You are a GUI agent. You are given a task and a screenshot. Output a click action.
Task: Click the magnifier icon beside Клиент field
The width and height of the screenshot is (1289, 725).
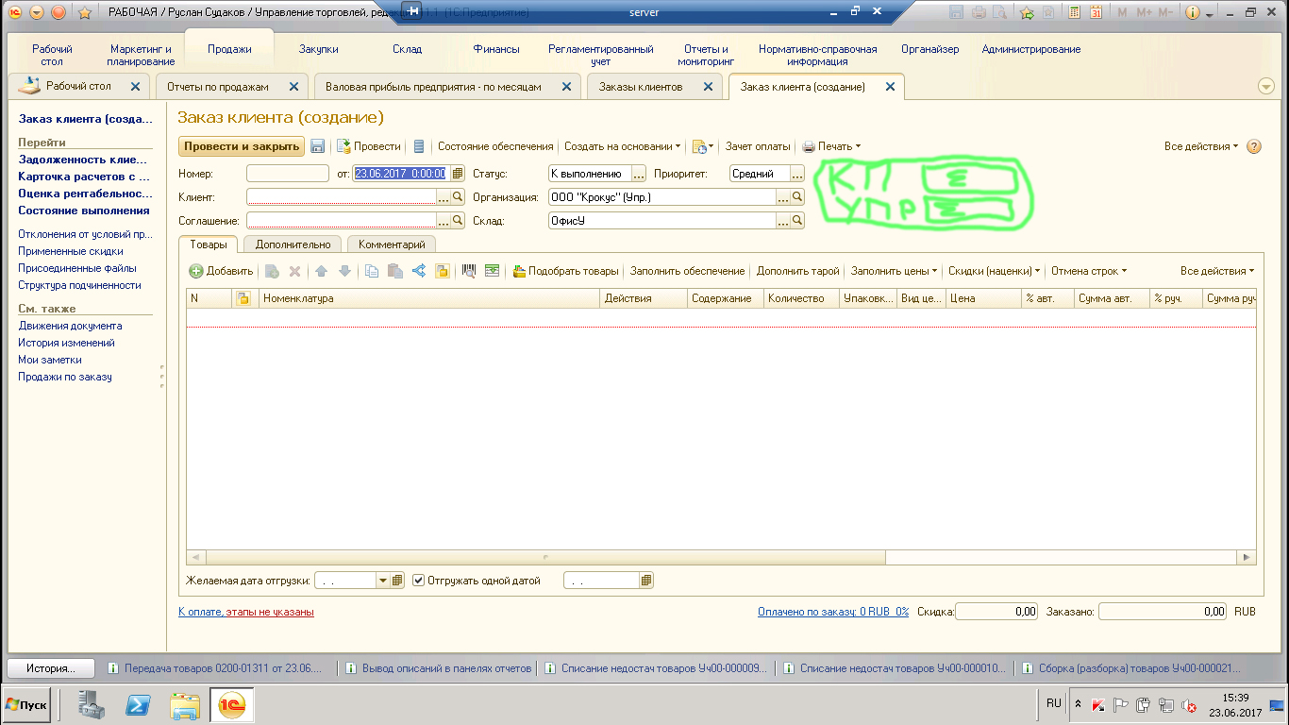click(x=459, y=197)
